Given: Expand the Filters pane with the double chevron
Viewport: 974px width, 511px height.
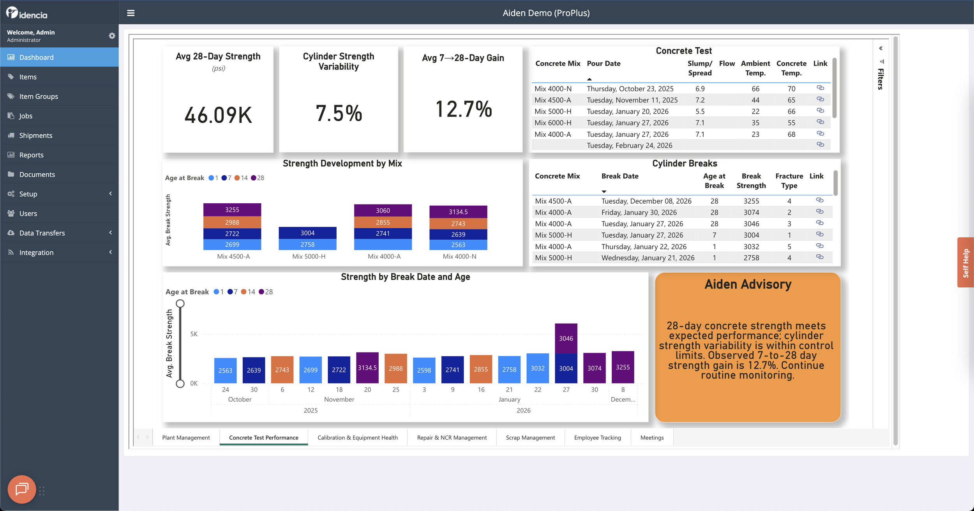Looking at the screenshot, I should point(880,48).
